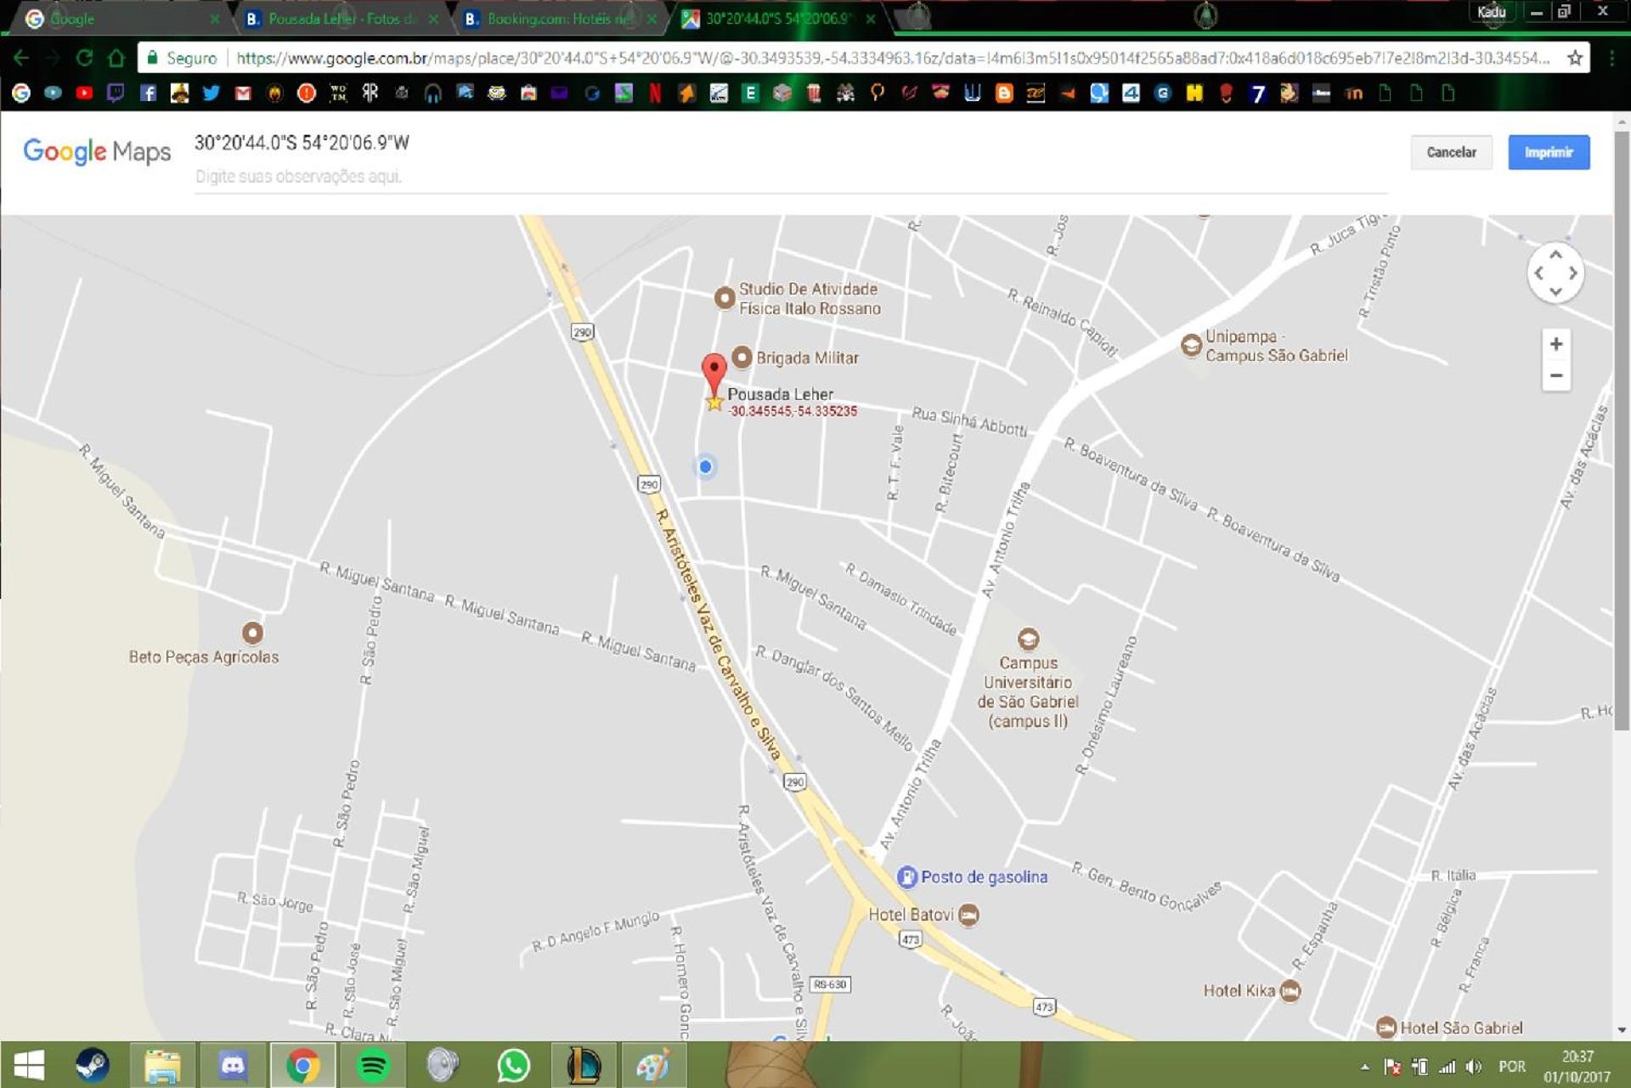Click the Kadu profile button
1631x1088 pixels.
point(1492,12)
